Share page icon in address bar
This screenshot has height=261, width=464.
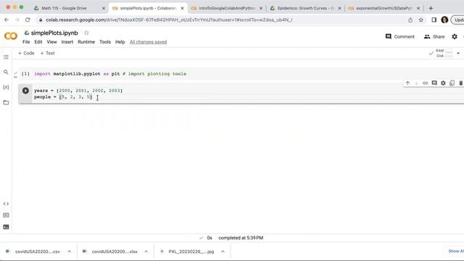point(410,20)
